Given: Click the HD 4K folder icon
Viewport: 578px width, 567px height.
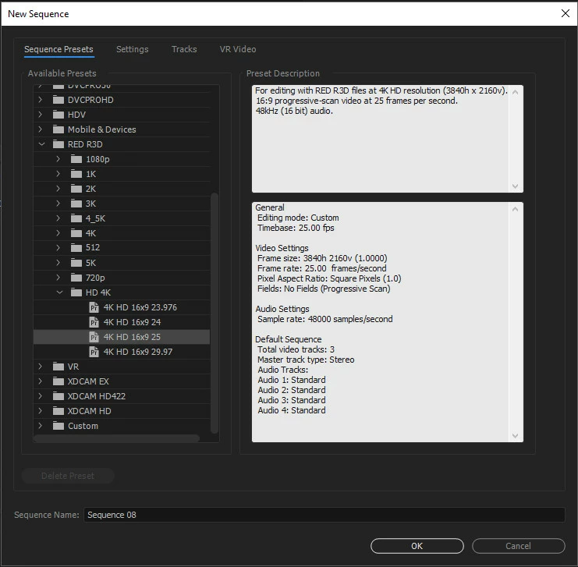Looking at the screenshot, I should [x=76, y=292].
